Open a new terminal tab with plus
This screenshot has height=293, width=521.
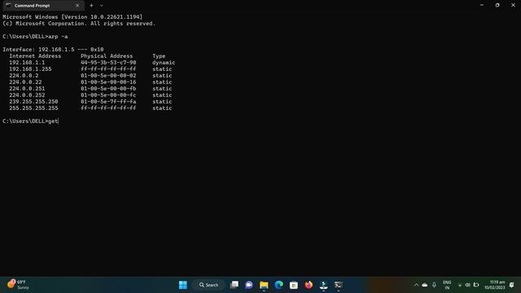91,6
